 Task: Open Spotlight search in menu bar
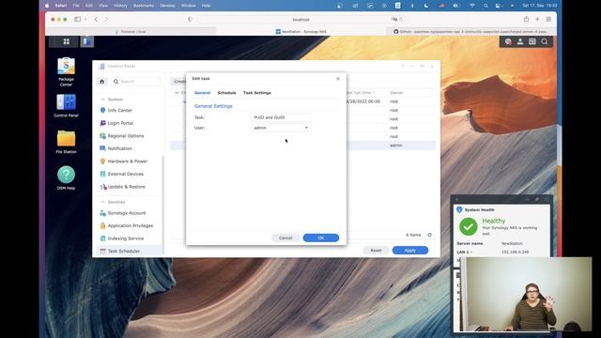point(485,6)
